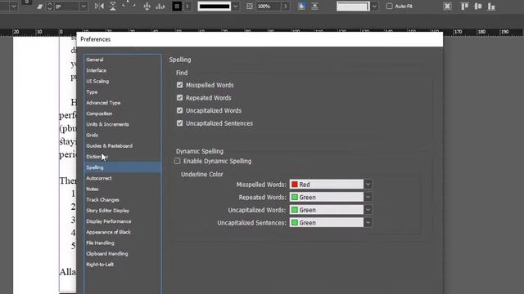Click the Align Bottom Edges icon
Viewport: 524px width, 294px height.
click(491, 7)
